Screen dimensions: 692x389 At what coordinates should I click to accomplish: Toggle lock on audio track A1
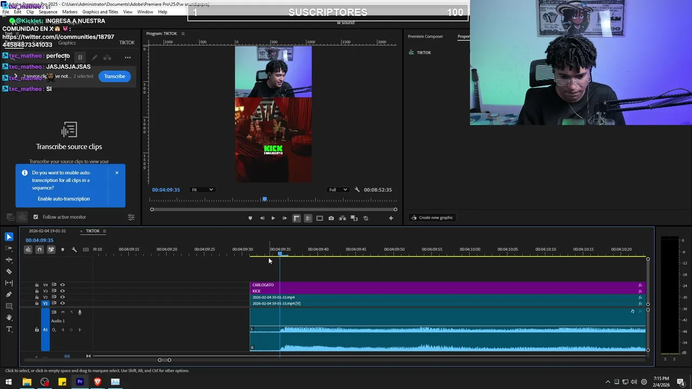[x=37, y=330]
